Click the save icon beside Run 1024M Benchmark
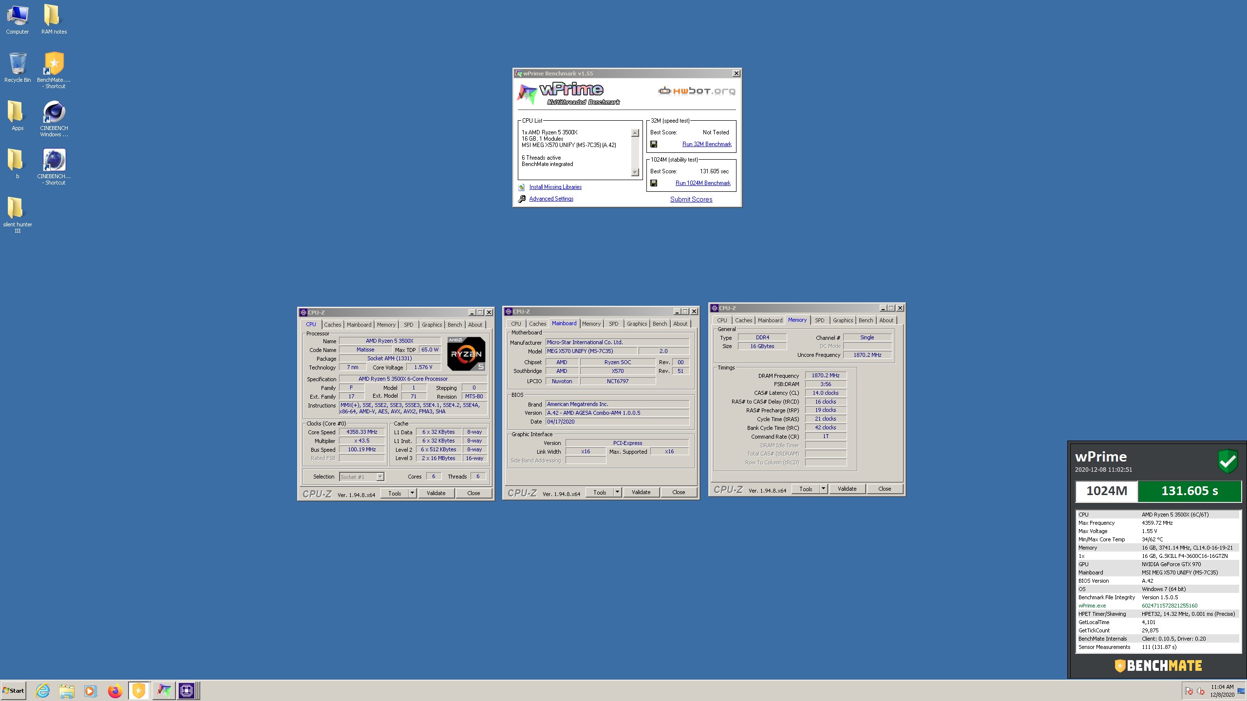The image size is (1247, 701). tap(654, 183)
